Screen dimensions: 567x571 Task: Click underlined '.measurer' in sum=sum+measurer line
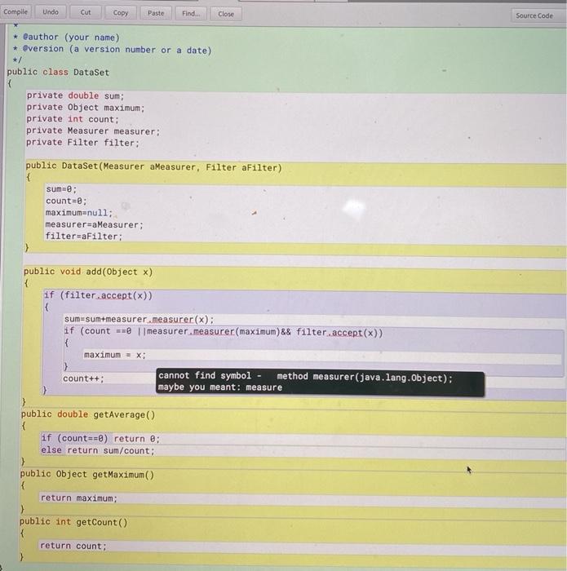170,320
